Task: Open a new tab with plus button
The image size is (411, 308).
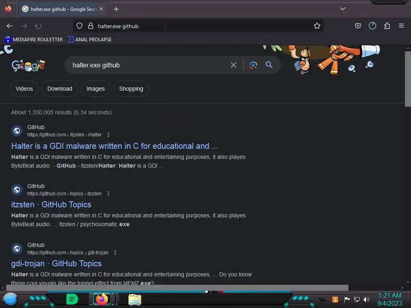Action: (116, 9)
